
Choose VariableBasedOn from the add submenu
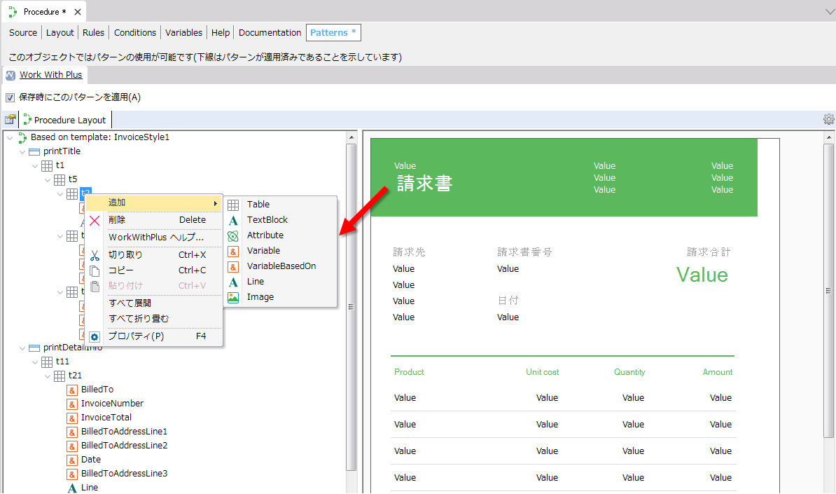coord(281,266)
